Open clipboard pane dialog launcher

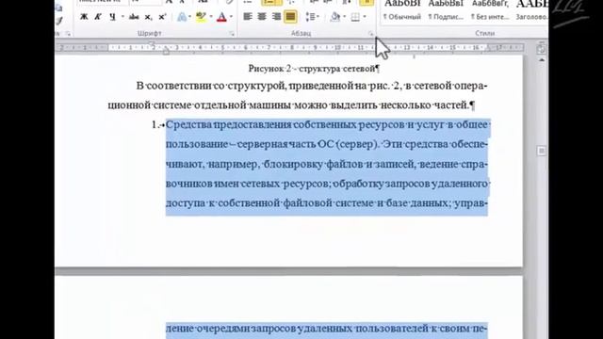(68, 34)
